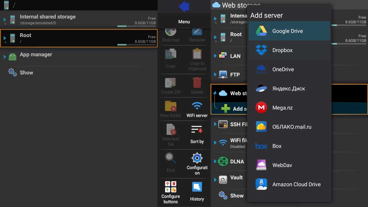368x207 pixels.
Task: Click the Web storage header title
Action: click(x=241, y=5)
